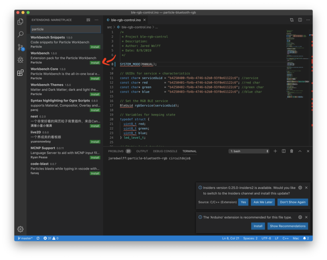Click the notification bell in status bar
Screen dimensions: 327x260
305,238
